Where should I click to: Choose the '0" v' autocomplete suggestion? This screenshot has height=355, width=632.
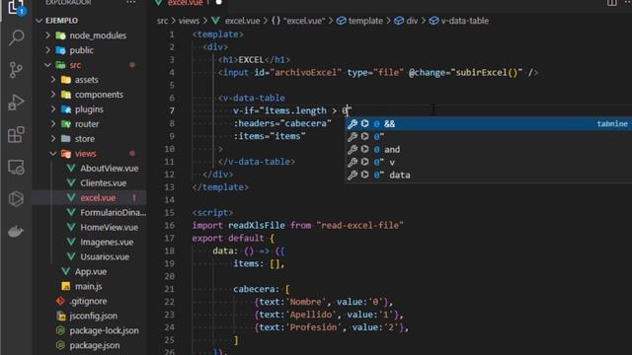pyautogui.click(x=488, y=162)
